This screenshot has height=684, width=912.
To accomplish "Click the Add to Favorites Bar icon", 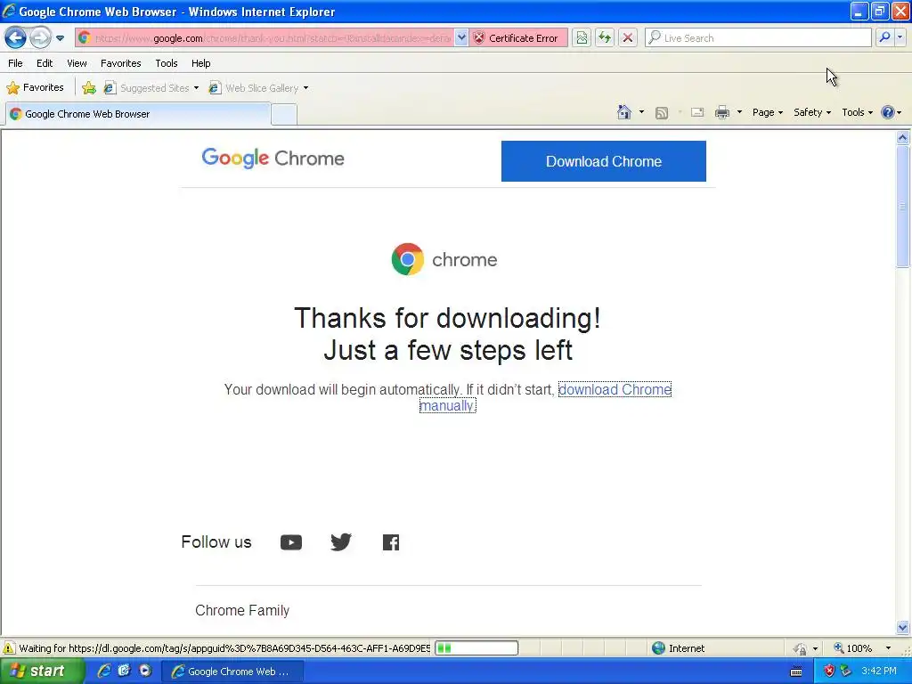I will tap(89, 88).
